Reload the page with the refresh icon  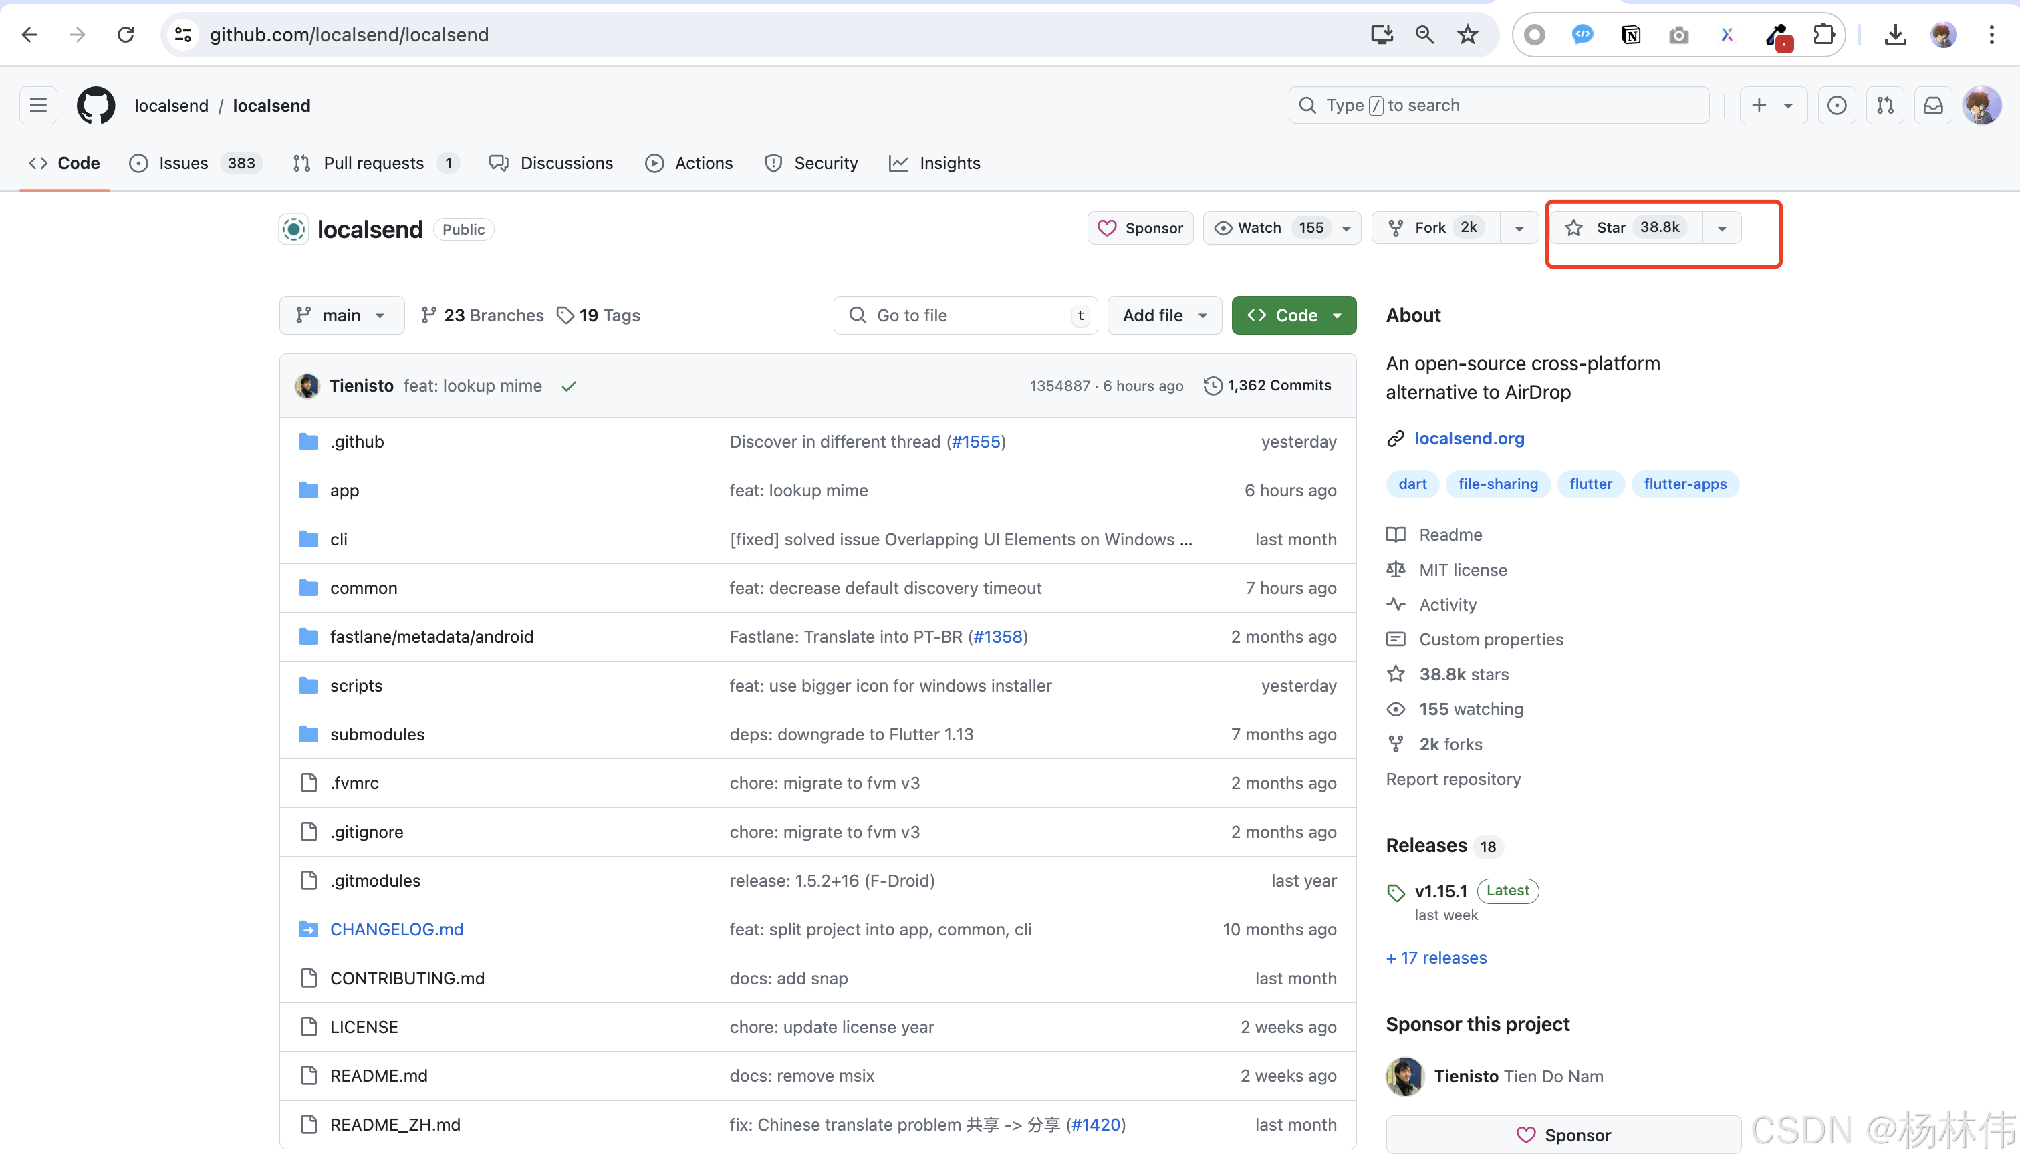pyautogui.click(x=126, y=34)
